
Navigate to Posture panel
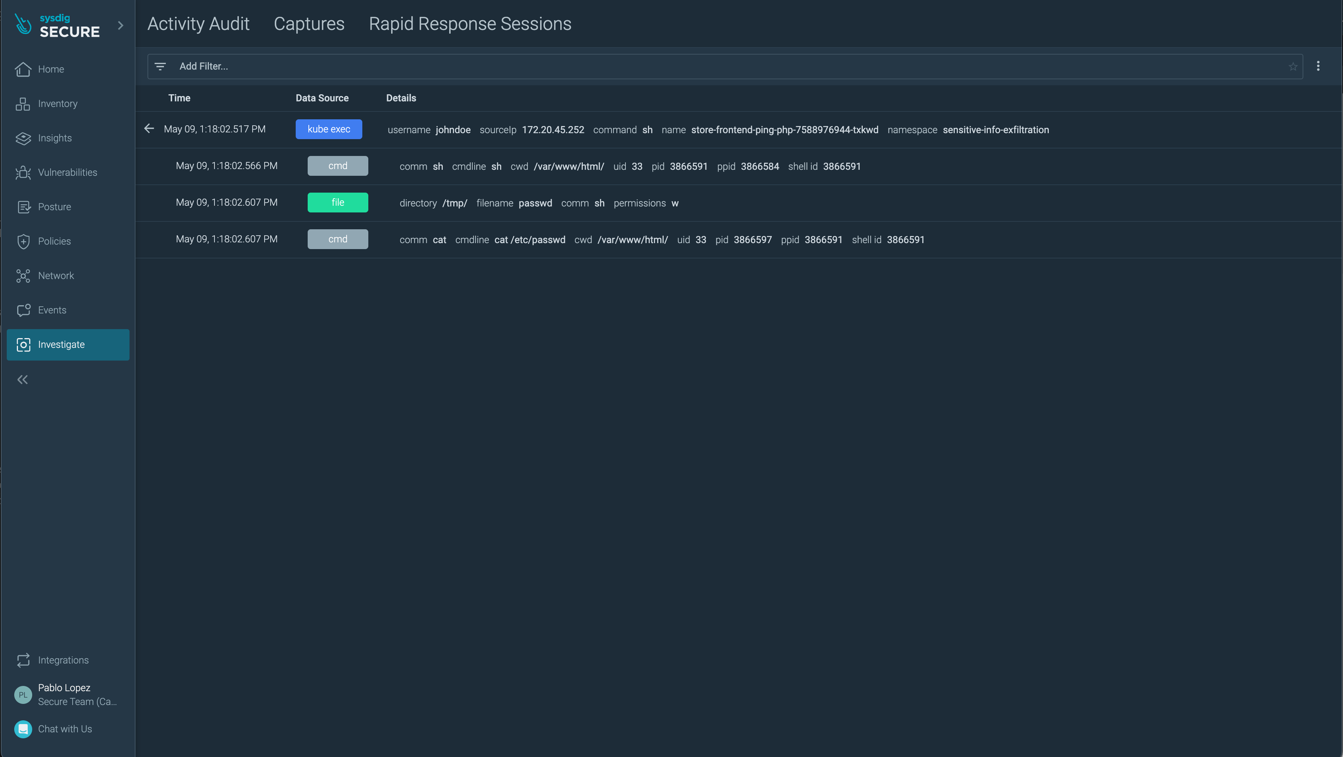tap(54, 206)
